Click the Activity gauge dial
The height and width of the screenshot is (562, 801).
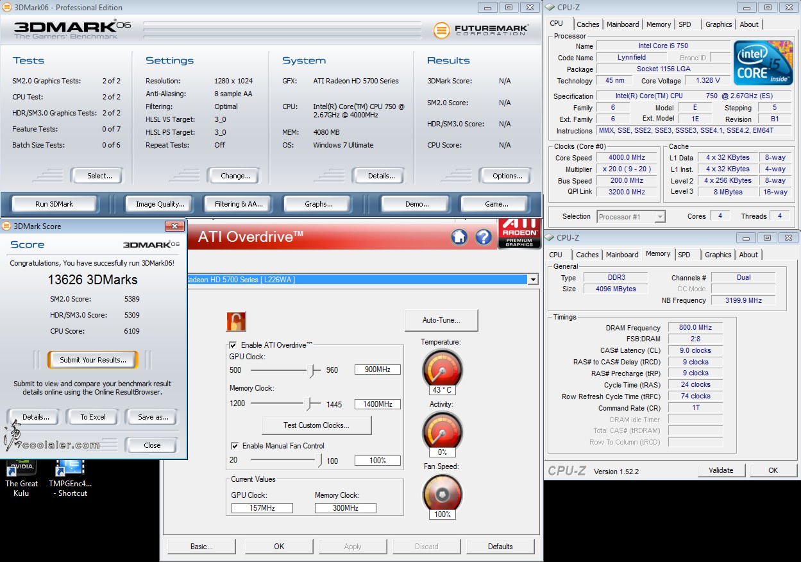(442, 430)
